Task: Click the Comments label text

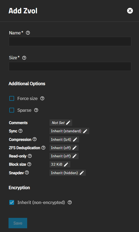Action: click(x=18, y=123)
